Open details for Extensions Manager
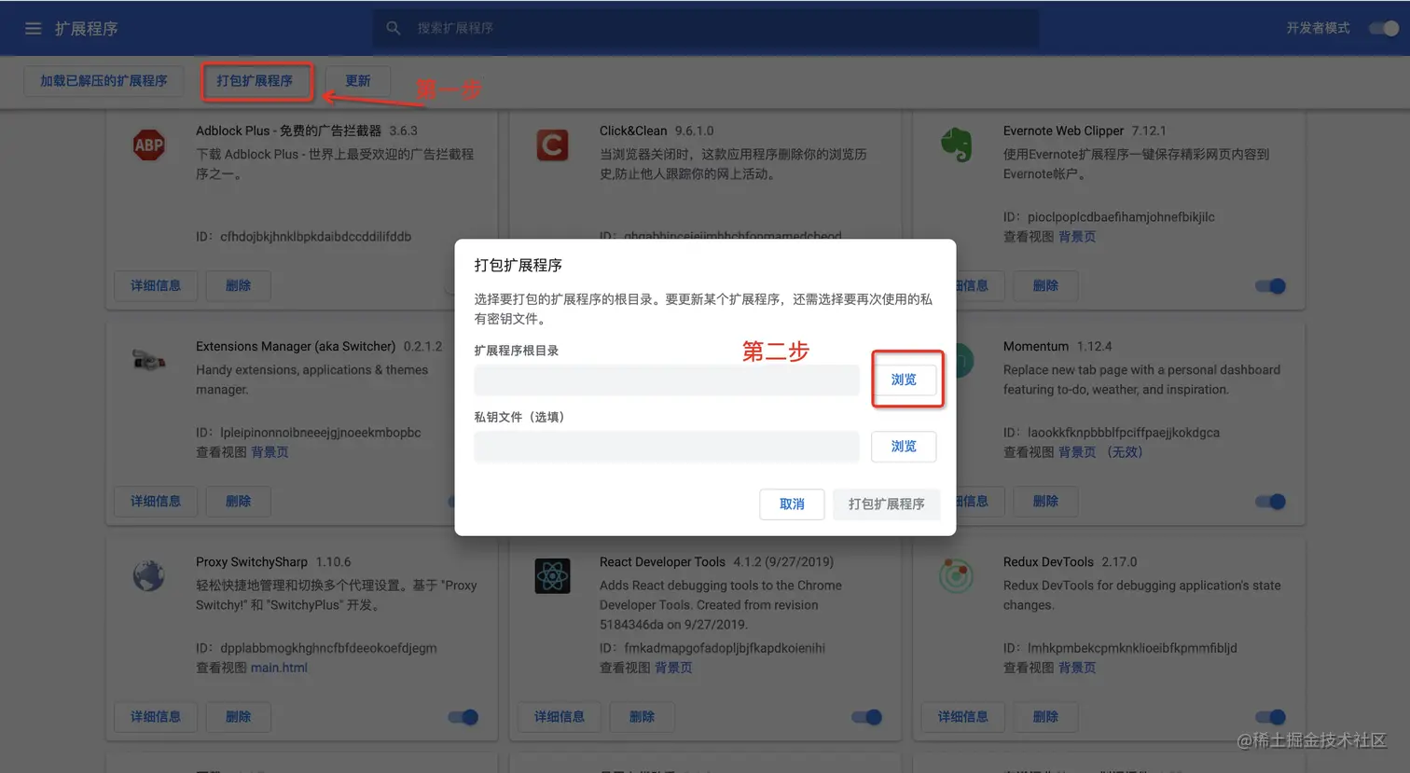1410x773 pixels. point(156,501)
